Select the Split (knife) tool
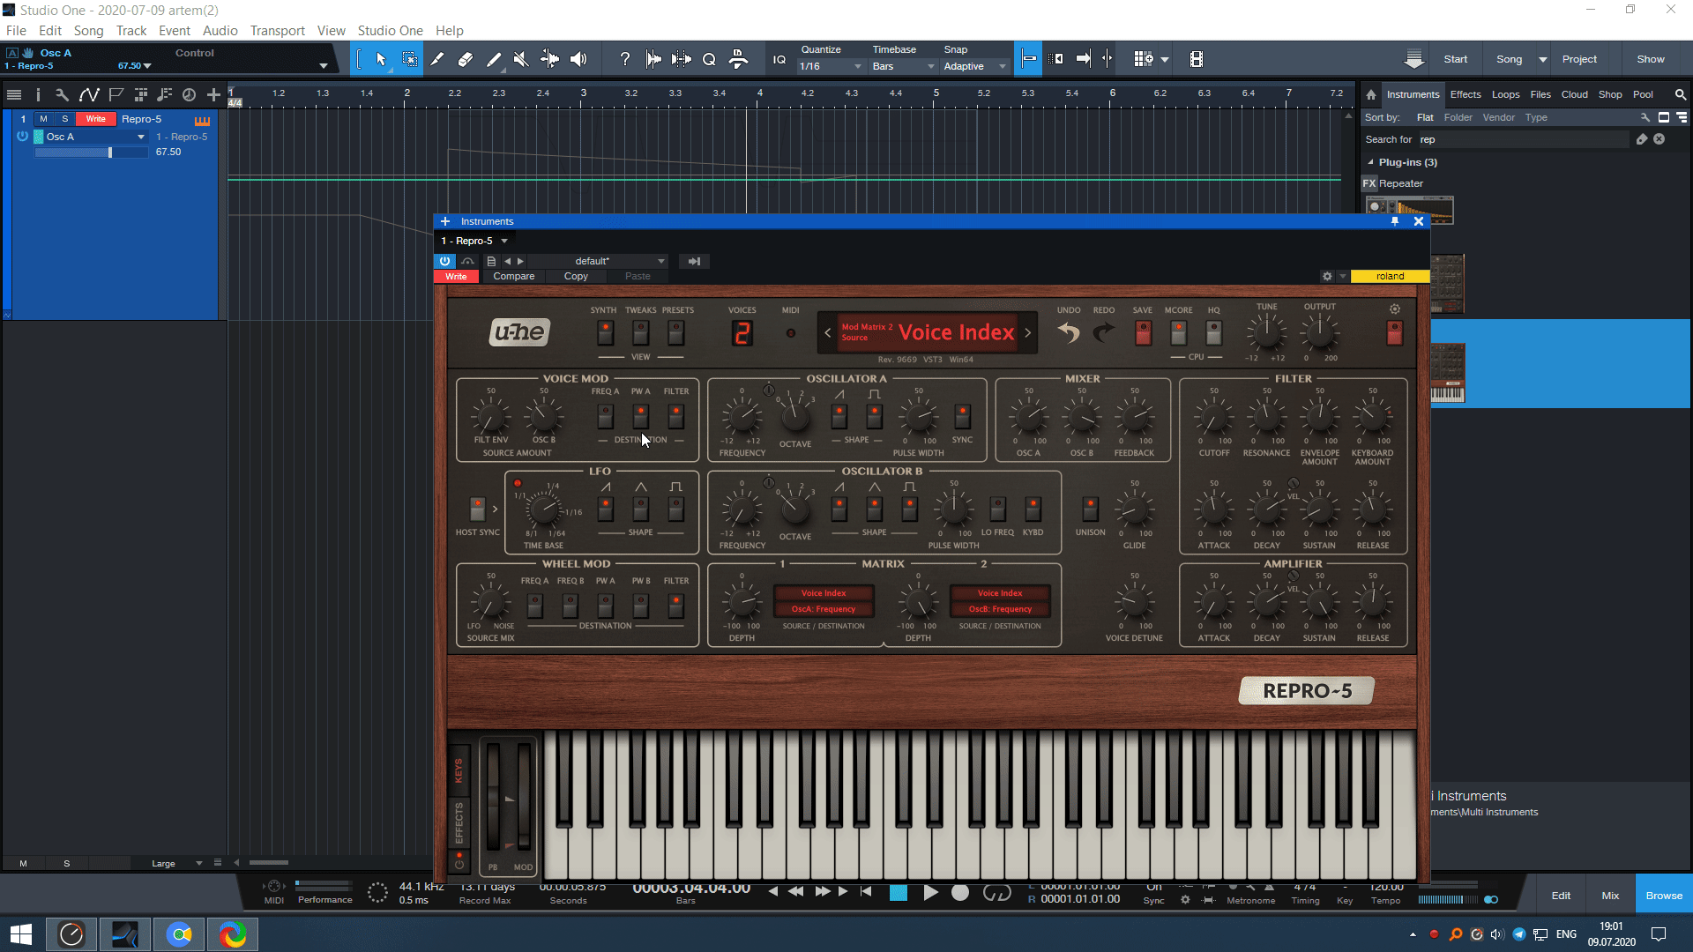The width and height of the screenshot is (1693, 952). [437, 59]
